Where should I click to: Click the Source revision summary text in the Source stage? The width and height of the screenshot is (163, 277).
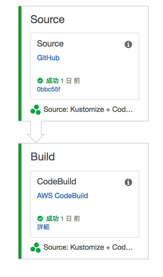(88, 109)
